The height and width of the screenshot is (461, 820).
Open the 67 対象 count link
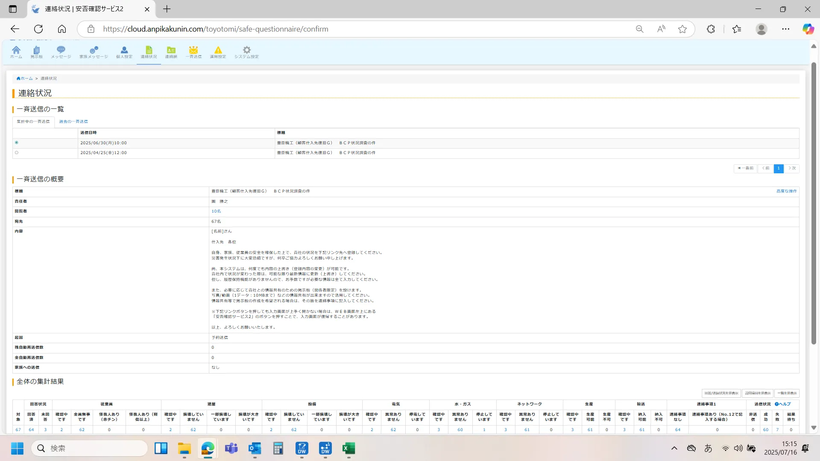(18, 430)
